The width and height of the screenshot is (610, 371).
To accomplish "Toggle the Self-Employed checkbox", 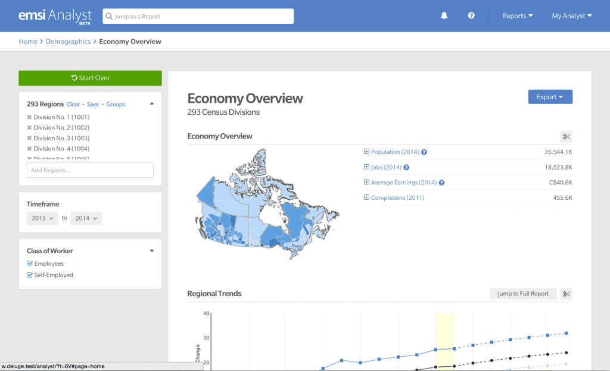I will pyautogui.click(x=30, y=275).
